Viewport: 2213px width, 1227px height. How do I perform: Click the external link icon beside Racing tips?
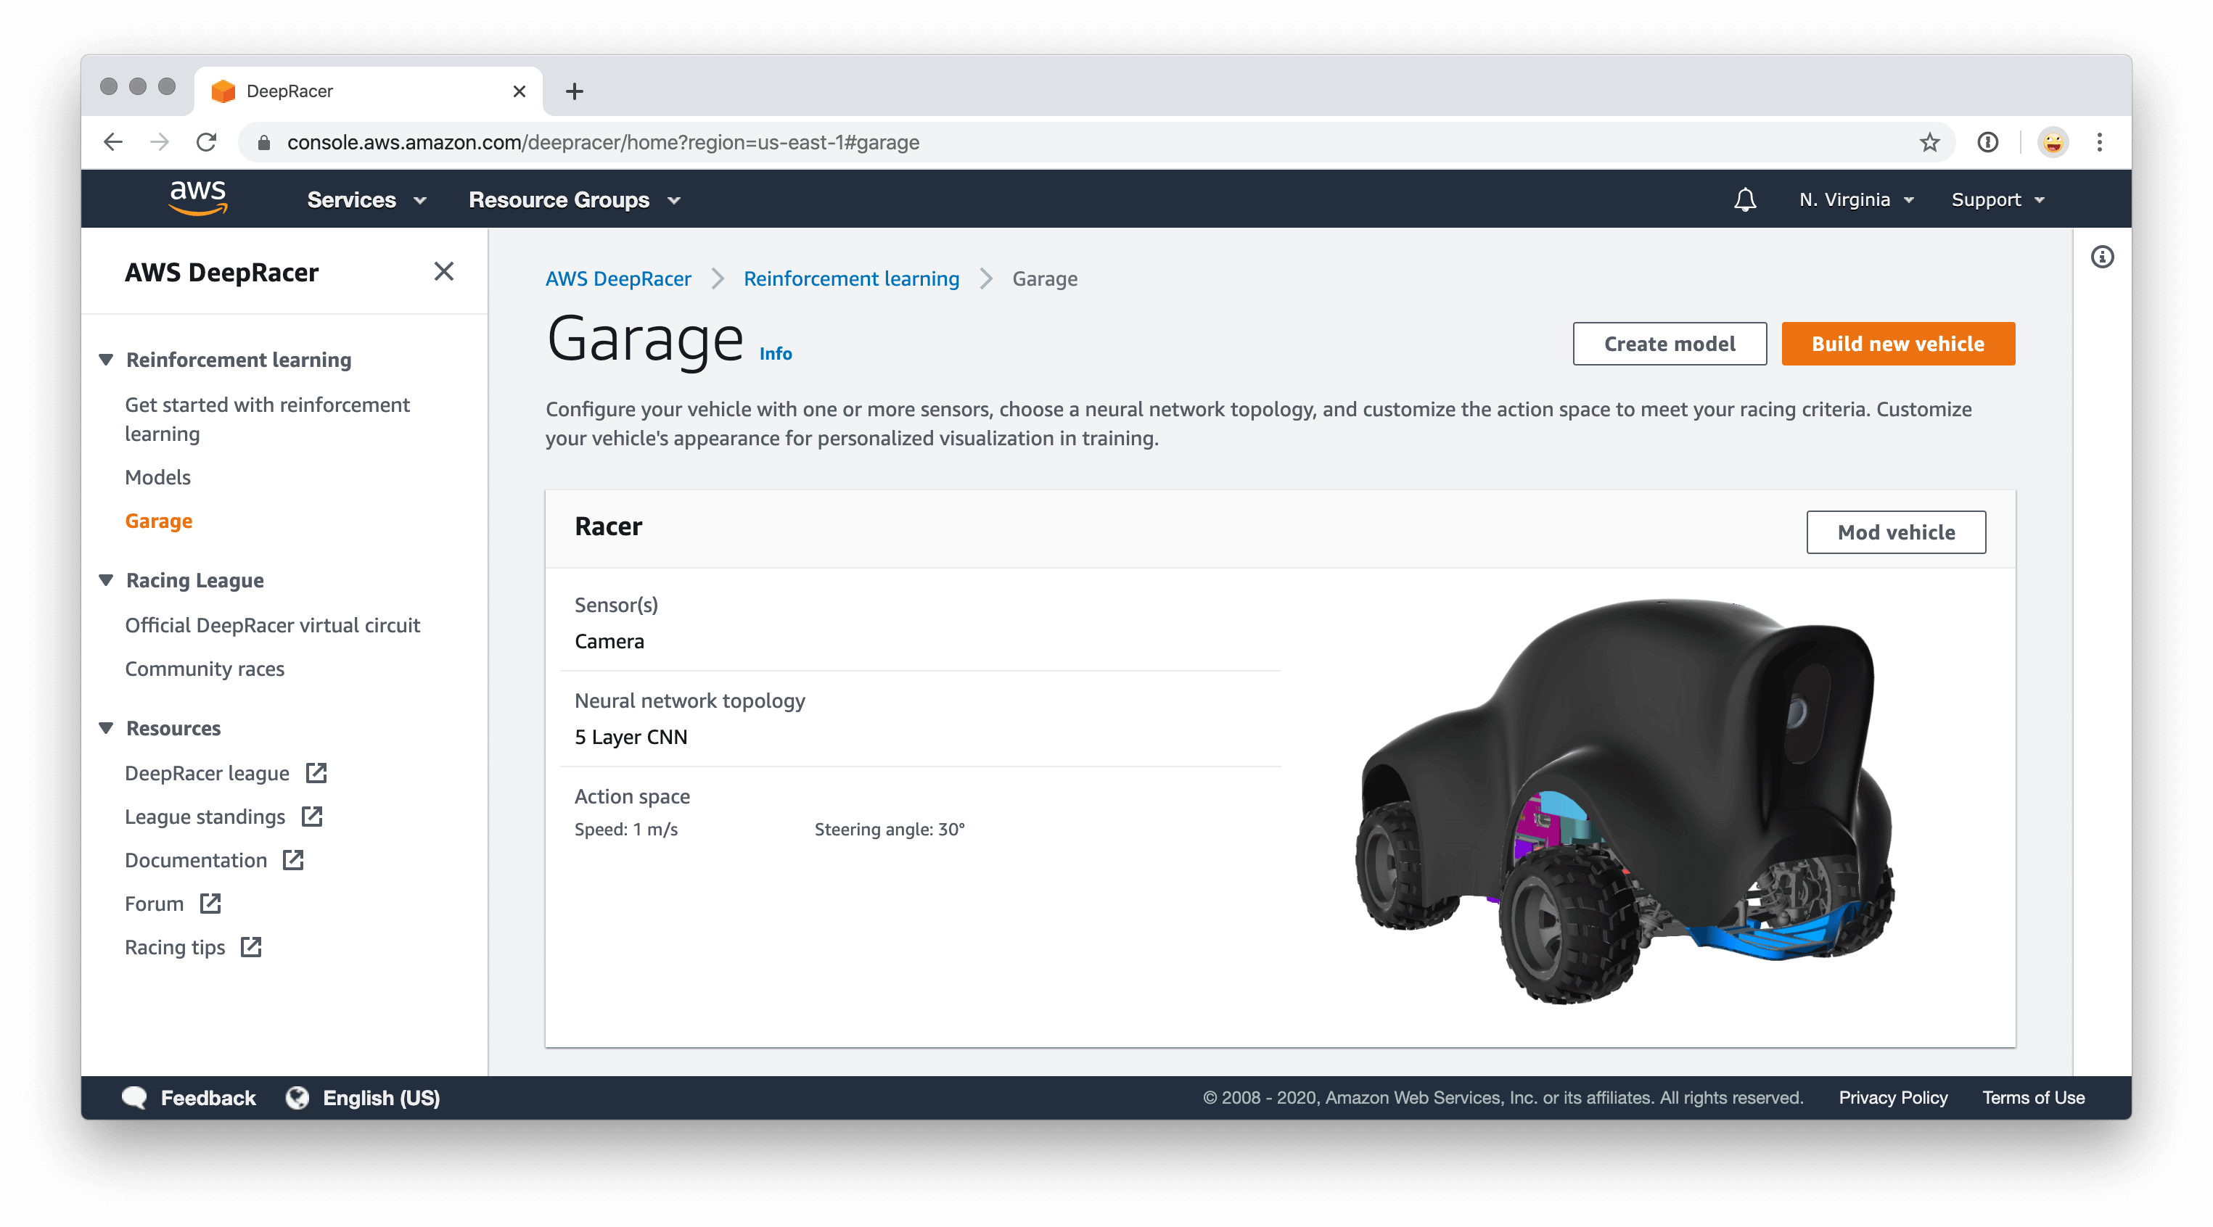(x=251, y=947)
